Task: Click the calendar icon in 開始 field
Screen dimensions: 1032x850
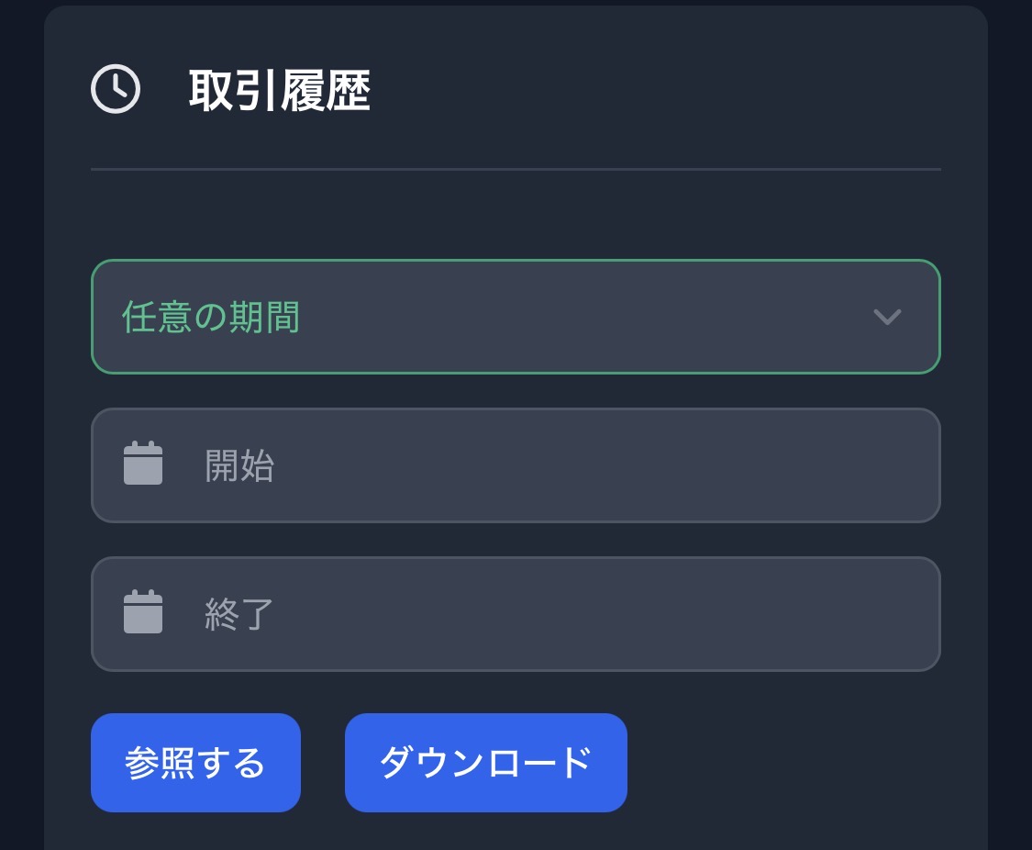Action: [x=143, y=464]
